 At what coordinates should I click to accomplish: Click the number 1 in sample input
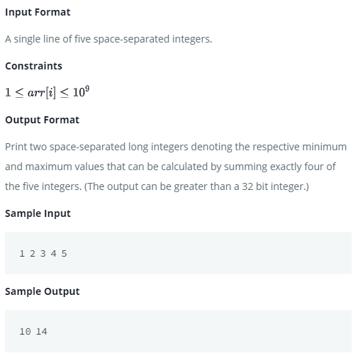tap(22, 254)
